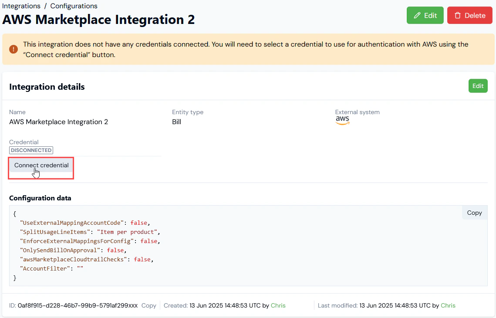The width and height of the screenshot is (496, 318).
Task: Click the AWS external system logo
Action: coord(343,121)
